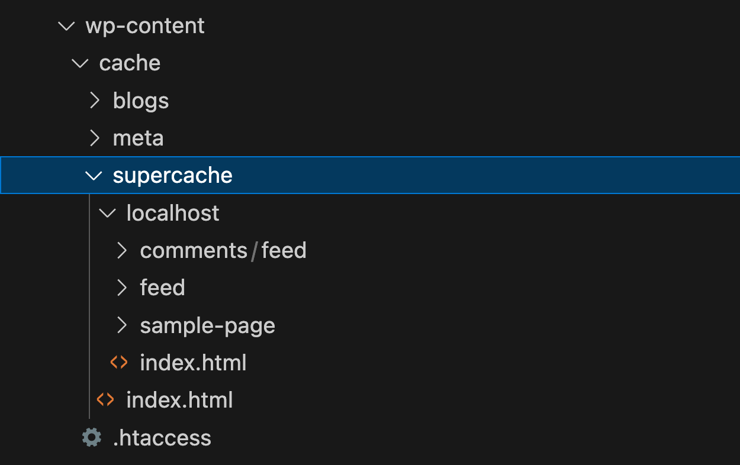The image size is (740, 465).
Task: Click the HTML icon of localhost's index.html
Action: click(x=119, y=363)
